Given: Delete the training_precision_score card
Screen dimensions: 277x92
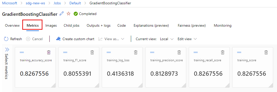Looking at the screenshot, I should pos(179,52).
